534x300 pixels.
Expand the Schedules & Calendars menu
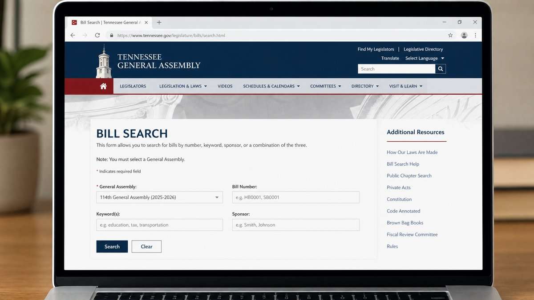tap(271, 86)
